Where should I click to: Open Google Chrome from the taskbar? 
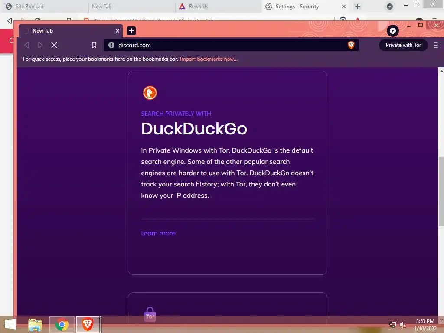[62, 324]
